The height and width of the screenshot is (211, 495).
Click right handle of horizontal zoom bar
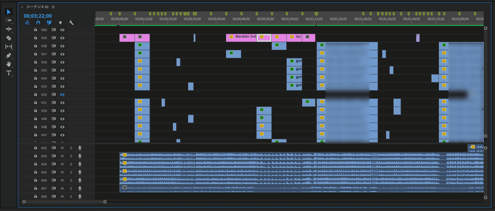(x=105, y=201)
